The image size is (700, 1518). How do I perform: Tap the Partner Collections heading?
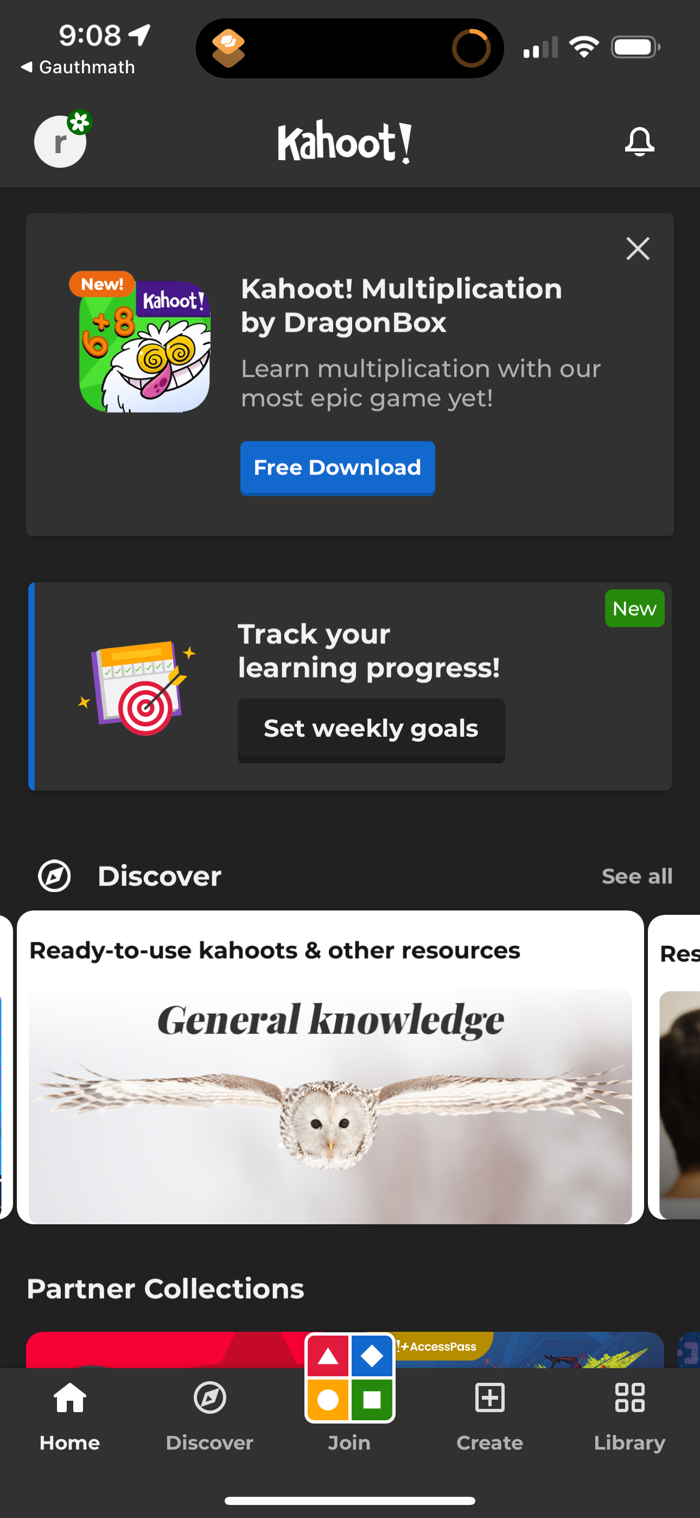point(166,1288)
